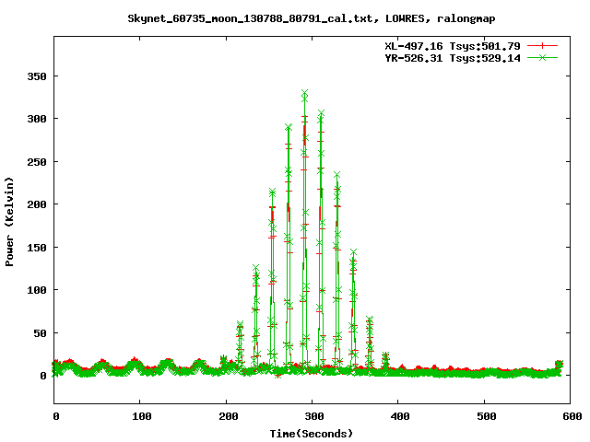Click the tallest peak's top green marker
This screenshot has width=590, height=442.
point(304,94)
